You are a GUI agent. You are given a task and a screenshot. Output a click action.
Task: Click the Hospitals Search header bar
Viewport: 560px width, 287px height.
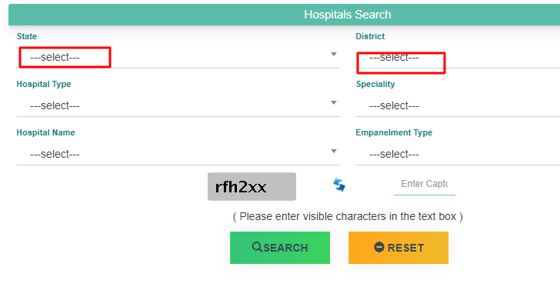tap(285, 15)
